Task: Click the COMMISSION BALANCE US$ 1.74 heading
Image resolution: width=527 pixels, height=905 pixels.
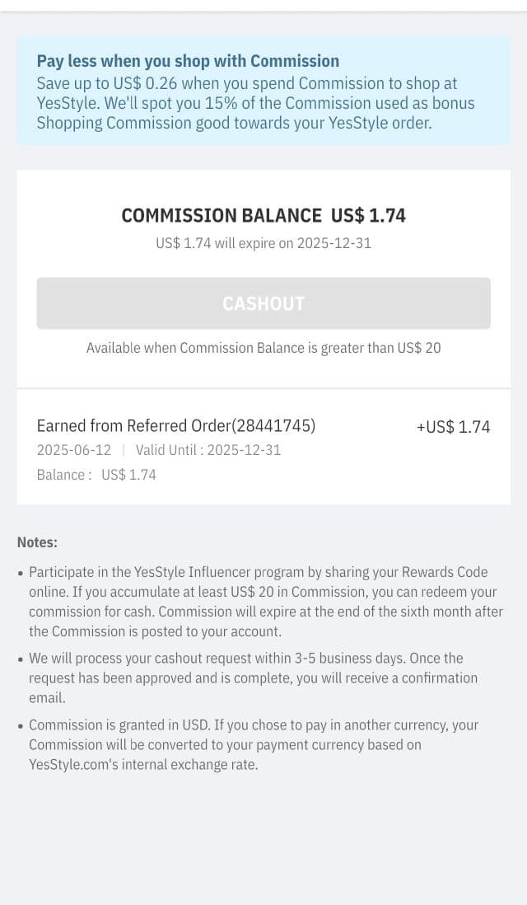Action: pos(263,215)
